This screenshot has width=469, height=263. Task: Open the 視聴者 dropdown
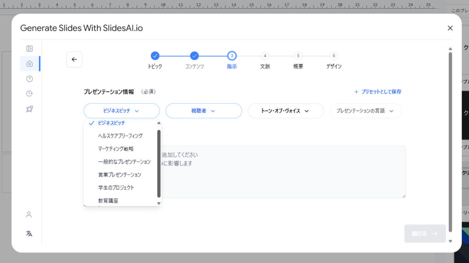click(204, 110)
